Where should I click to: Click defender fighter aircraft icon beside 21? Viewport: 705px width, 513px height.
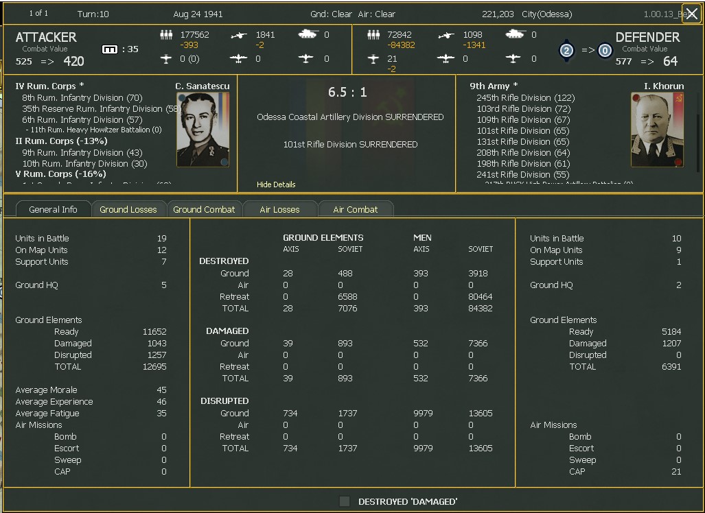click(373, 59)
